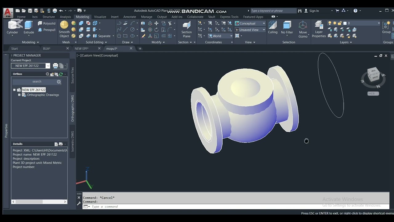Click the Help question mark icon
The image size is (394, 222).
pyautogui.click(x=356, y=11)
